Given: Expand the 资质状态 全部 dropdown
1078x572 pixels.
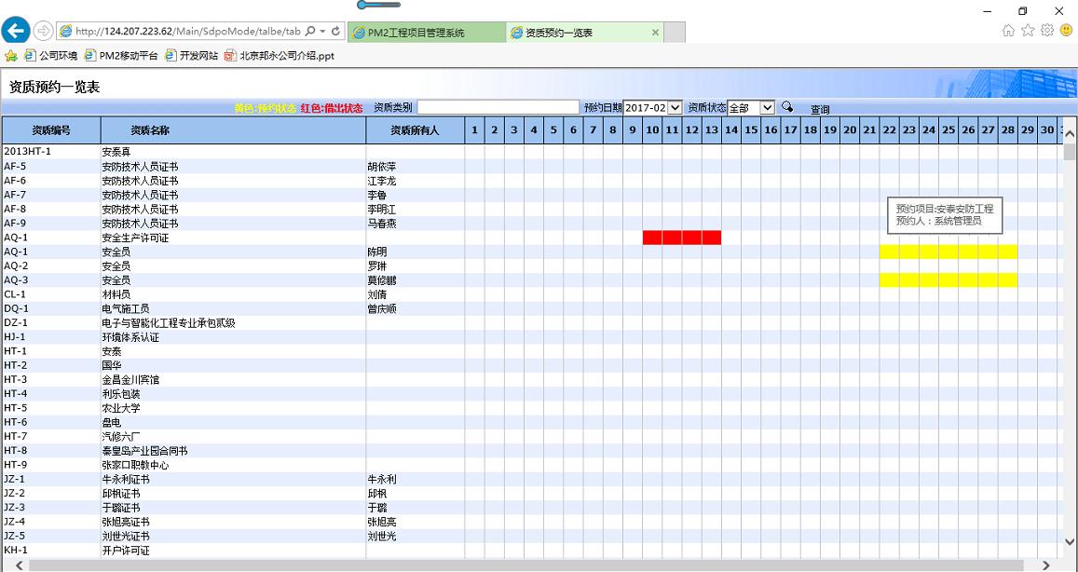Looking at the screenshot, I should [751, 108].
